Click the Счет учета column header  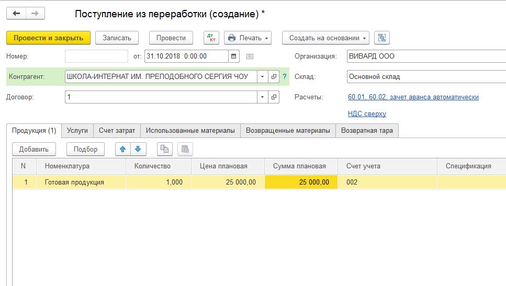tap(387, 166)
